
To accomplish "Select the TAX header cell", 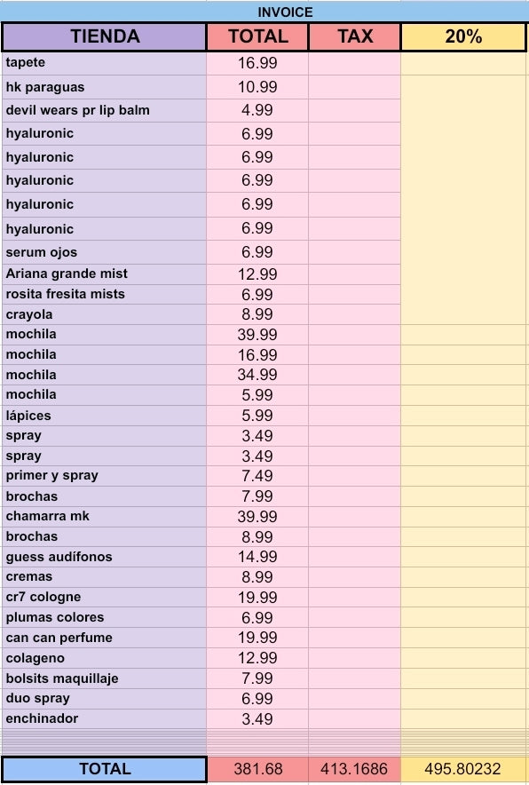I will pos(354,36).
